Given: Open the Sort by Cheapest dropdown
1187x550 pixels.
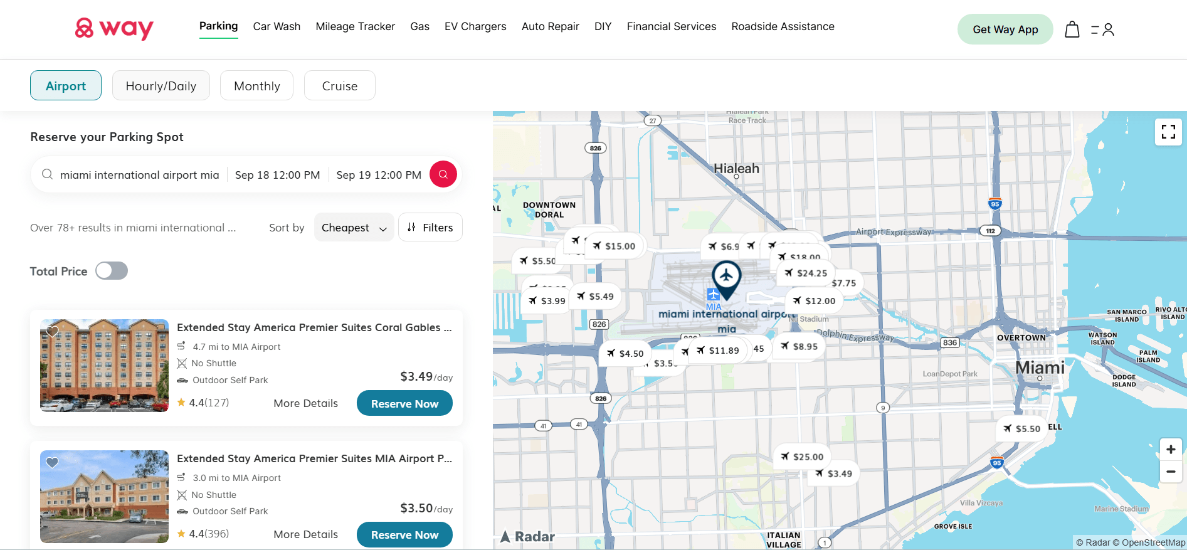Looking at the screenshot, I should [354, 227].
